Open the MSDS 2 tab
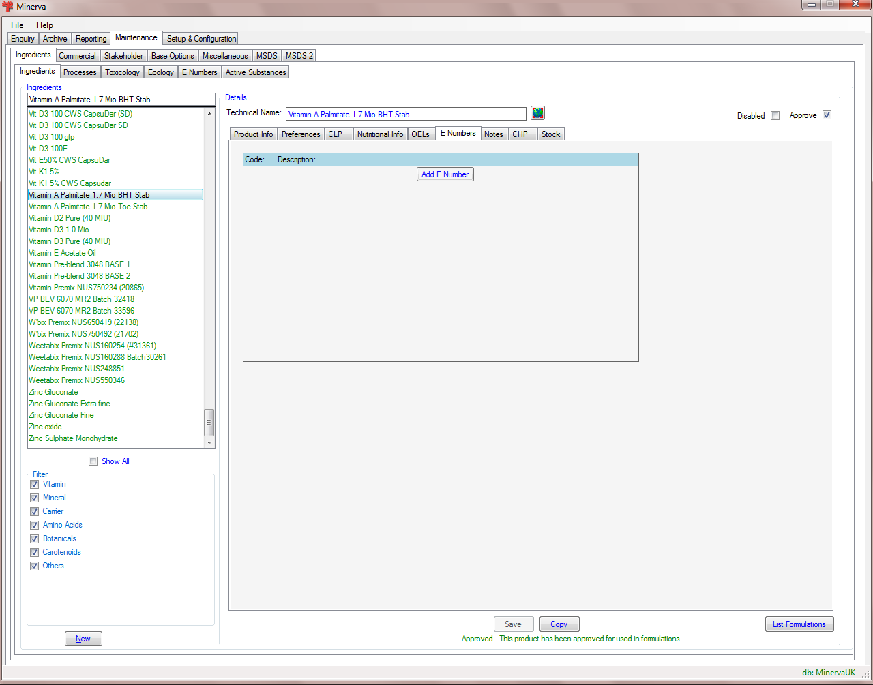 pyautogui.click(x=299, y=56)
